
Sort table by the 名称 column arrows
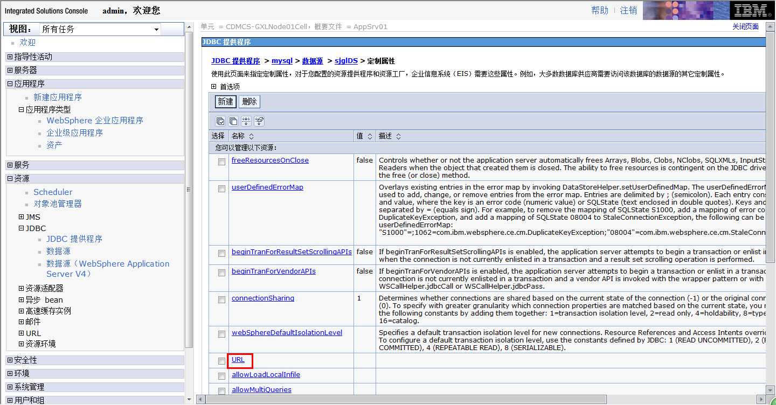click(251, 137)
